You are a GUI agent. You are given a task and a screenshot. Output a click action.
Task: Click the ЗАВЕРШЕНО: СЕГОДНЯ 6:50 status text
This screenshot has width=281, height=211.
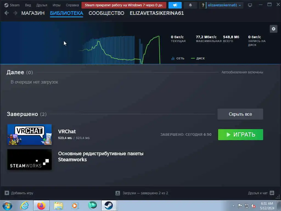(186, 134)
